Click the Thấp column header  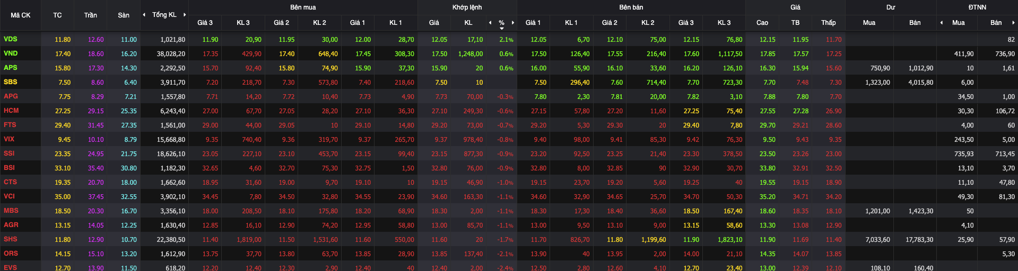(829, 23)
